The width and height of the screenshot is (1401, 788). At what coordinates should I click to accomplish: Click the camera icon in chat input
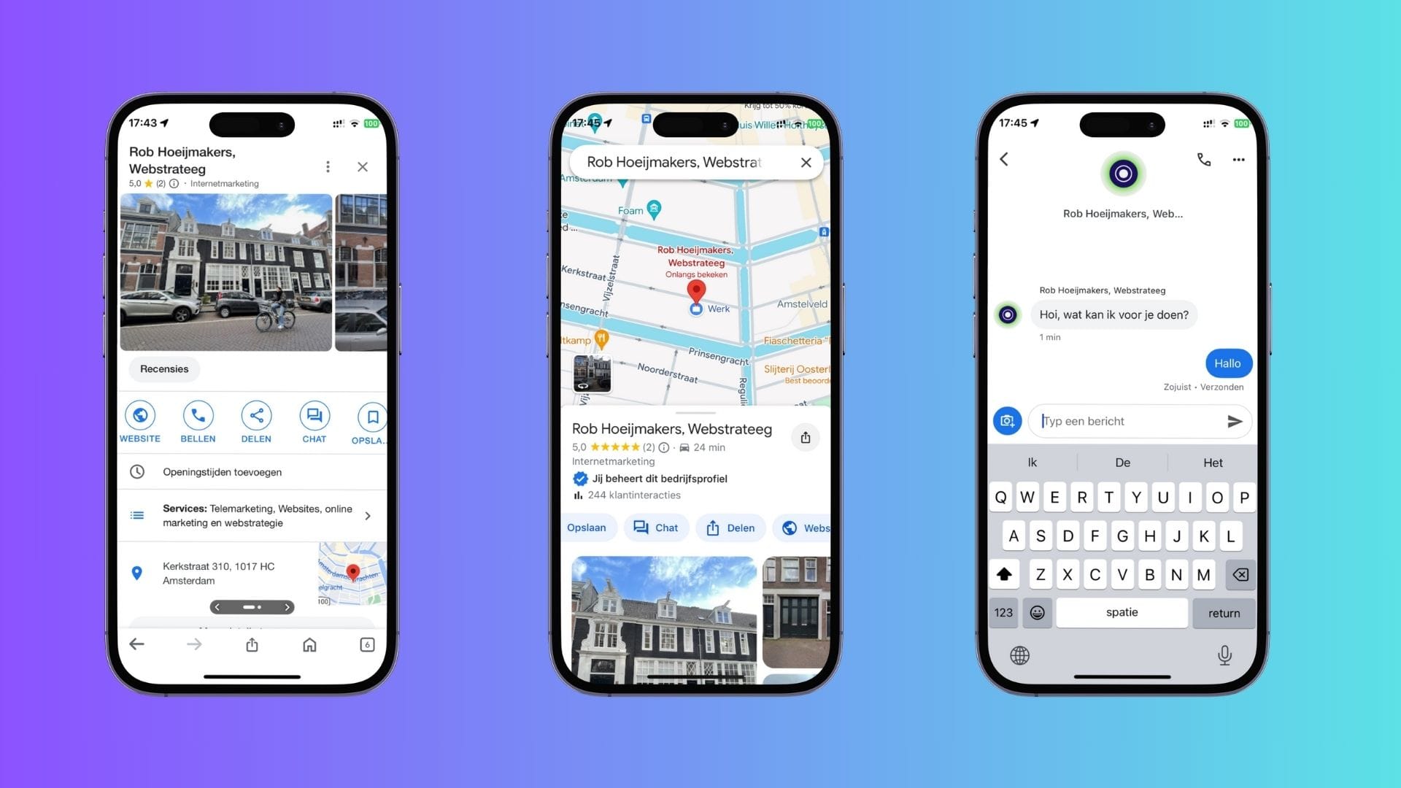pyautogui.click(x=1008, y=420)
